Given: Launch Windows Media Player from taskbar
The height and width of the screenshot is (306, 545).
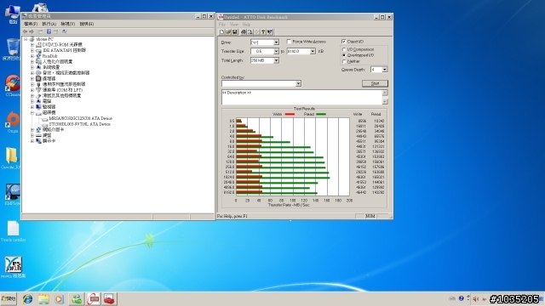Looking at the screenshot, I should pyautogui.click(x=59, y=299).
